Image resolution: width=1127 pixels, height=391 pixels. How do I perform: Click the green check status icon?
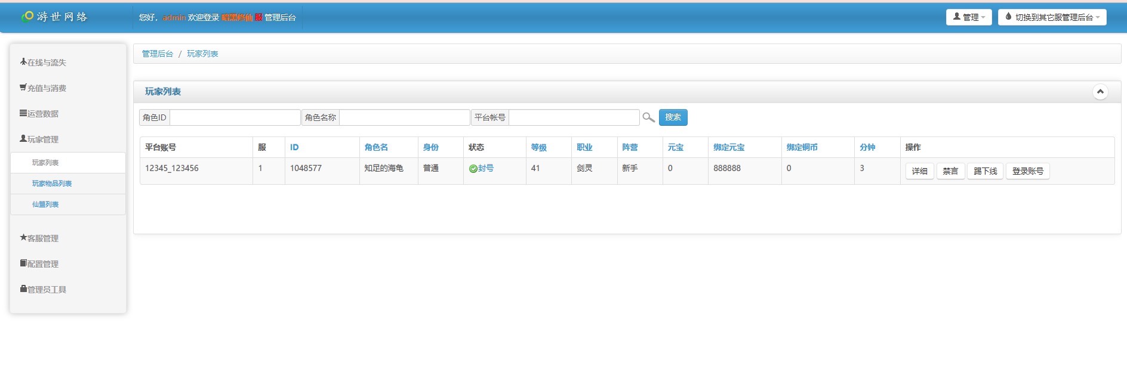coord(473,169)
